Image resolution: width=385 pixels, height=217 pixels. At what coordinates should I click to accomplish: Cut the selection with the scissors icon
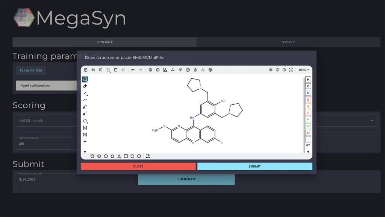point(123,70)
